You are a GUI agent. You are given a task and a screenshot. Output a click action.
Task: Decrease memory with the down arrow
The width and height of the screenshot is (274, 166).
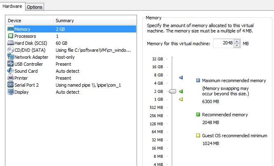click(237, 45)
